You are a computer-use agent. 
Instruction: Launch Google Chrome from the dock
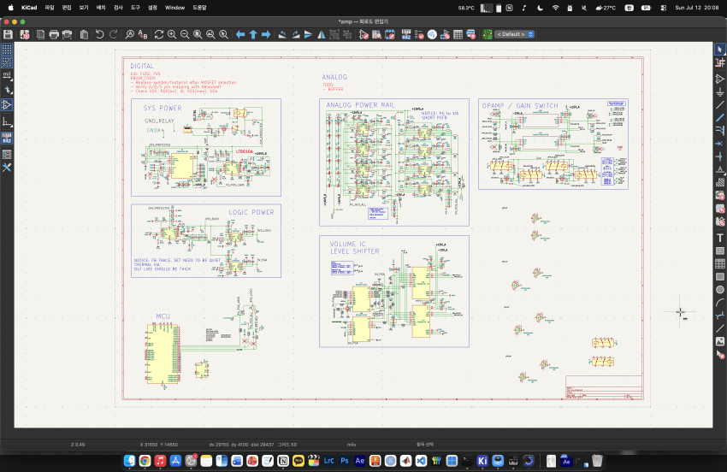click(145, 460)
